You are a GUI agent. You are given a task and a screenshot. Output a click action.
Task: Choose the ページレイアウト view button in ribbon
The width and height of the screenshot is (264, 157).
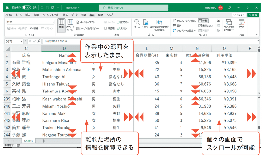point(85,22)
